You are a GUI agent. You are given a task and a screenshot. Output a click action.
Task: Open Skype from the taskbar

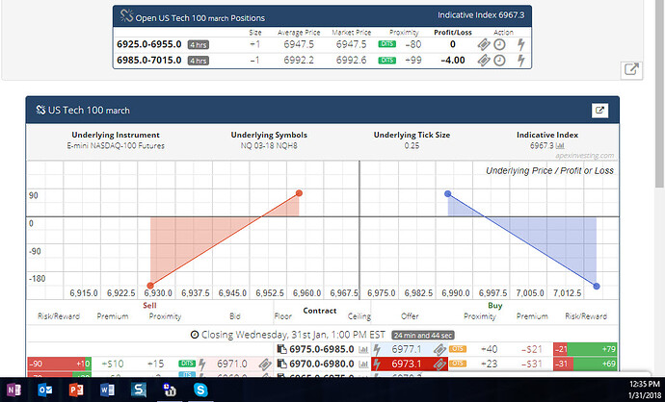200,389
